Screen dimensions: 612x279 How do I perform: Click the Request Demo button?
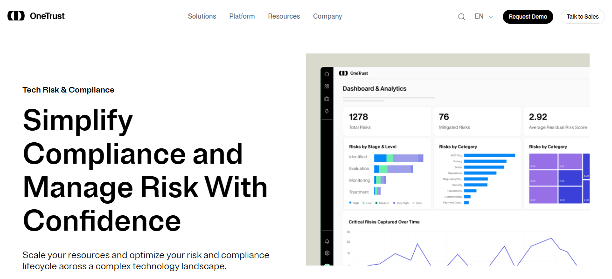528,17
